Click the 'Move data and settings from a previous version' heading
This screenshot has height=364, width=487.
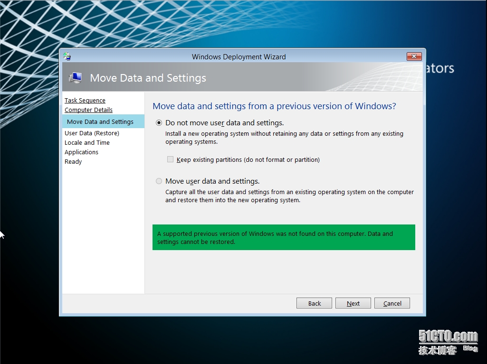tap(275, 106)
